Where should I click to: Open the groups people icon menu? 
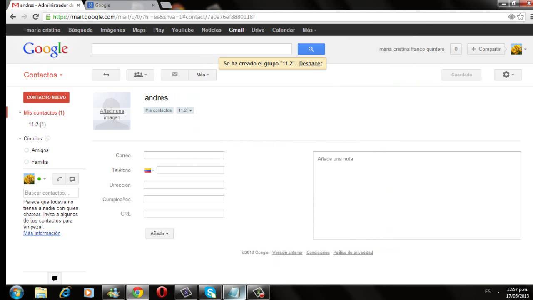(140, 75)
